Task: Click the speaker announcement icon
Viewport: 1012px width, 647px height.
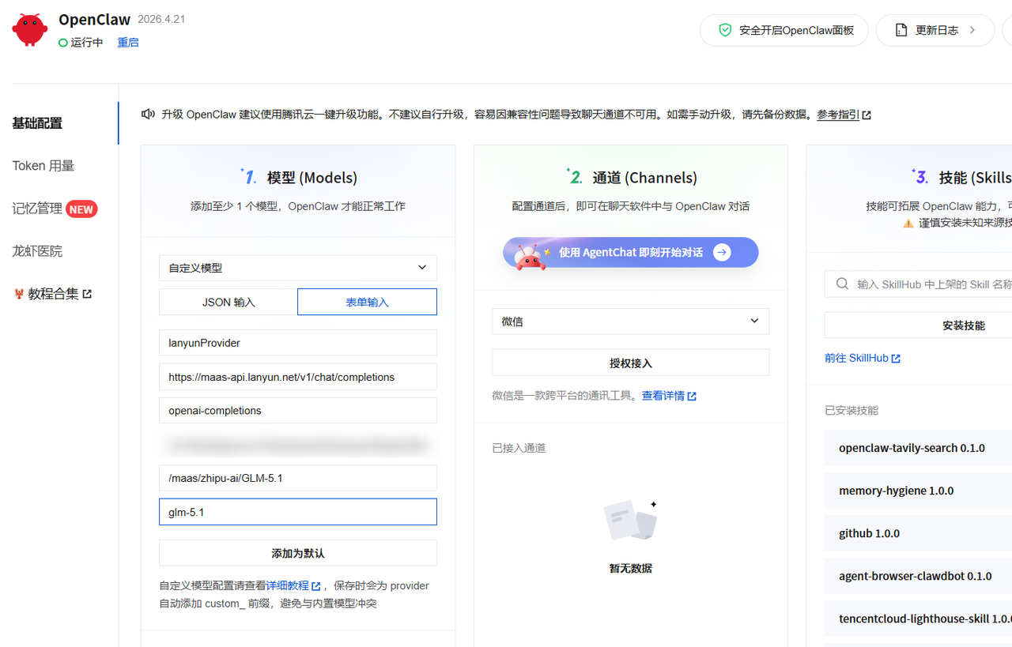Action: tap(148, 114)
